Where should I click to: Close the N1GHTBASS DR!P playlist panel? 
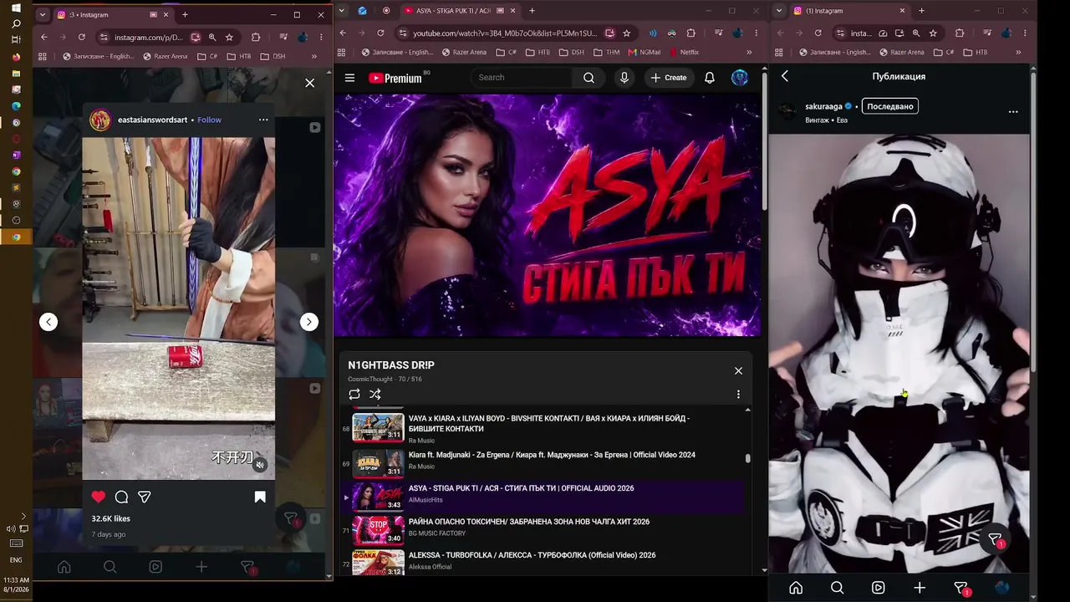[738, 370]
